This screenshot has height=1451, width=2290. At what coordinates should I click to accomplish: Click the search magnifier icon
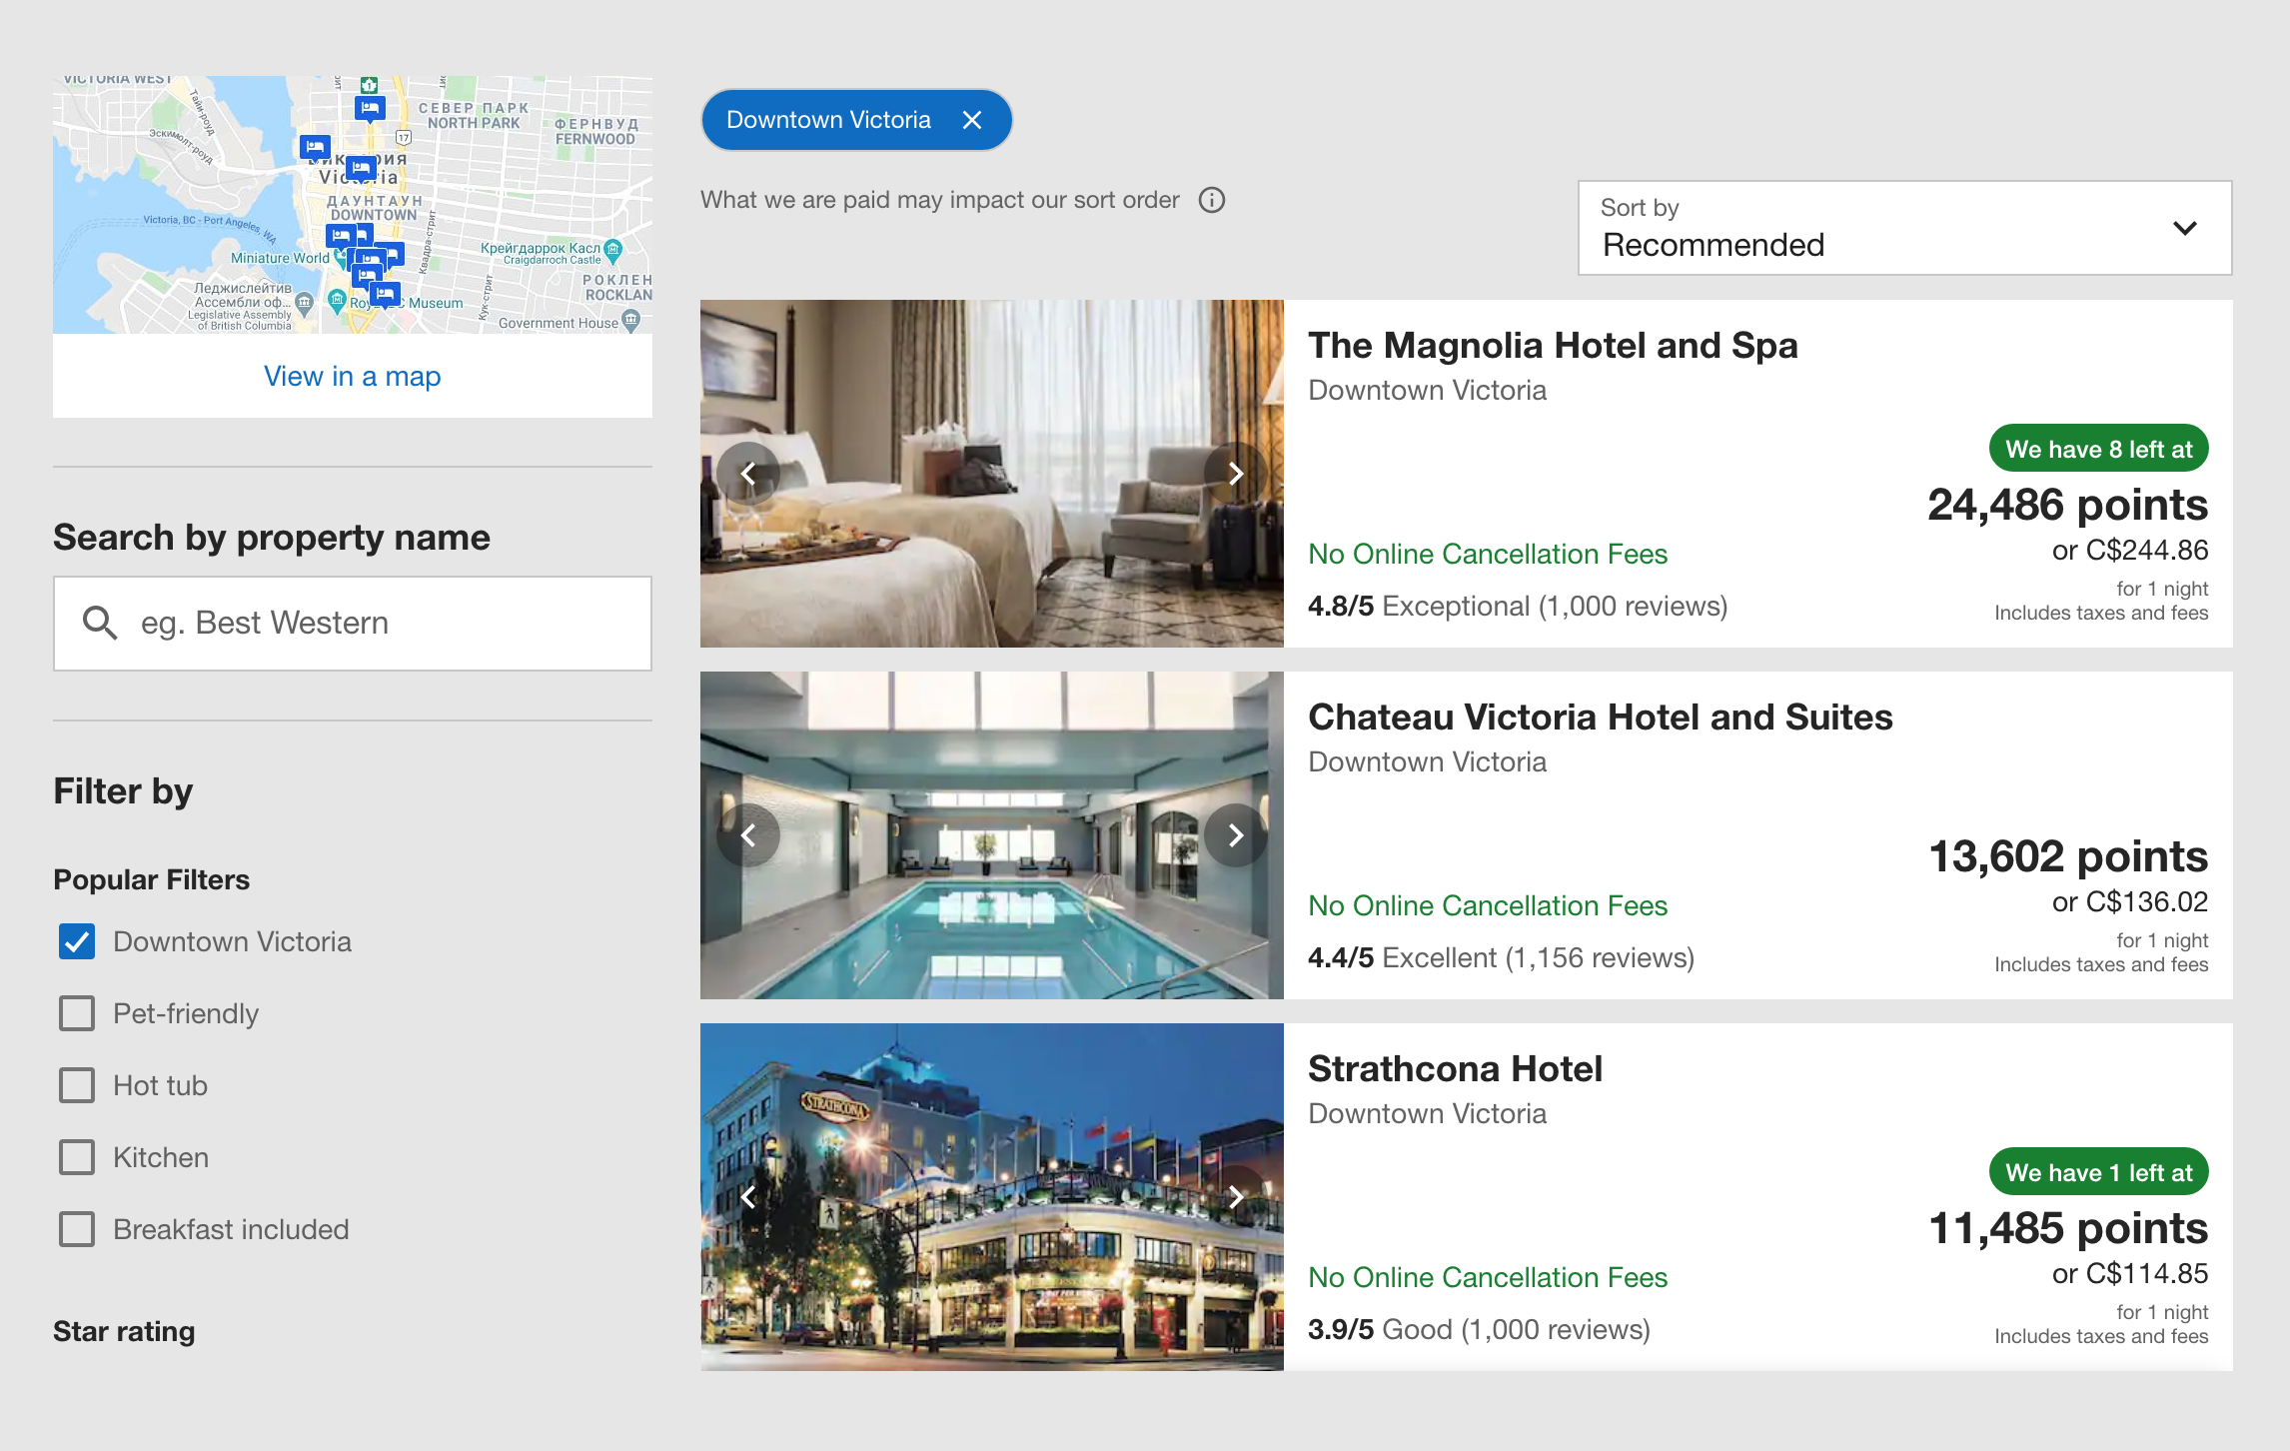100,623
